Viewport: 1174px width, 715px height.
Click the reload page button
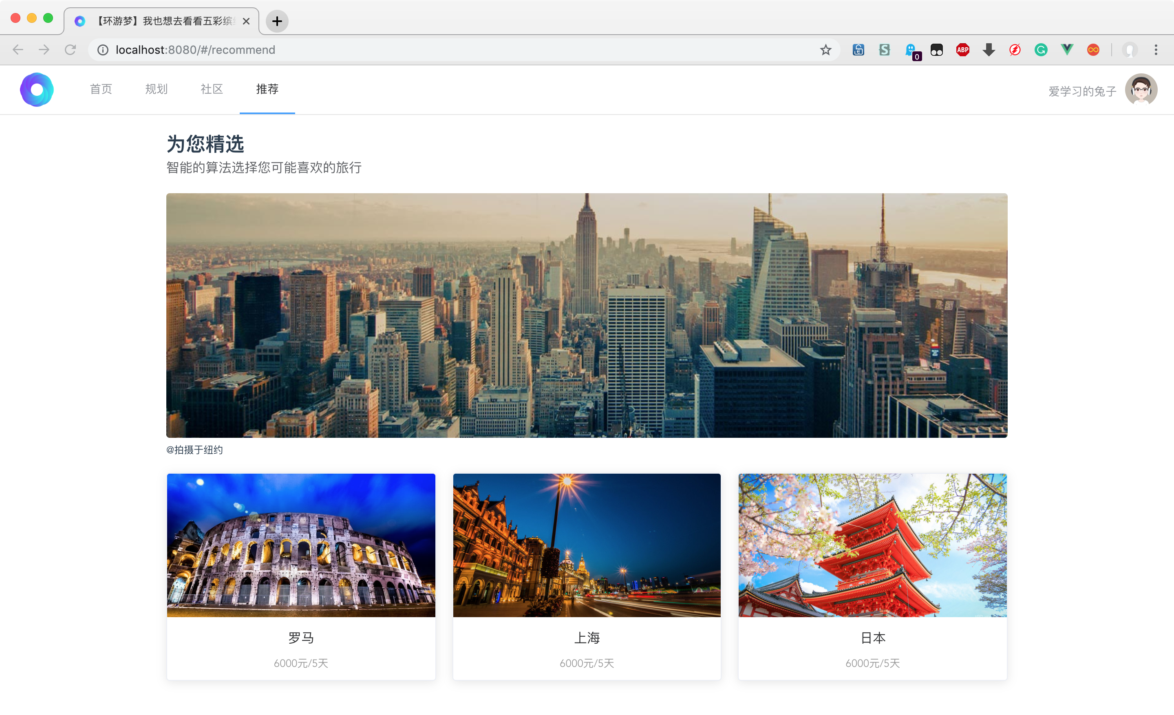[71, 50]
